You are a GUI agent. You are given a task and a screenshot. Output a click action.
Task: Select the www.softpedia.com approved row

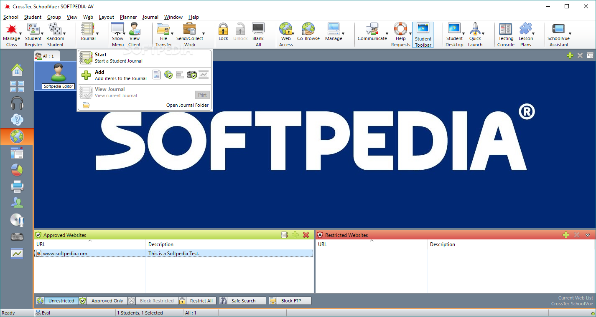click(x=173, y=254)
